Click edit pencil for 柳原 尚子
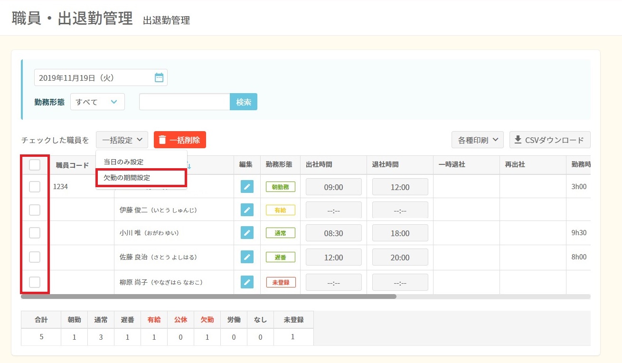The height and width of the screenshot is (363, 622). coord(247,282)
